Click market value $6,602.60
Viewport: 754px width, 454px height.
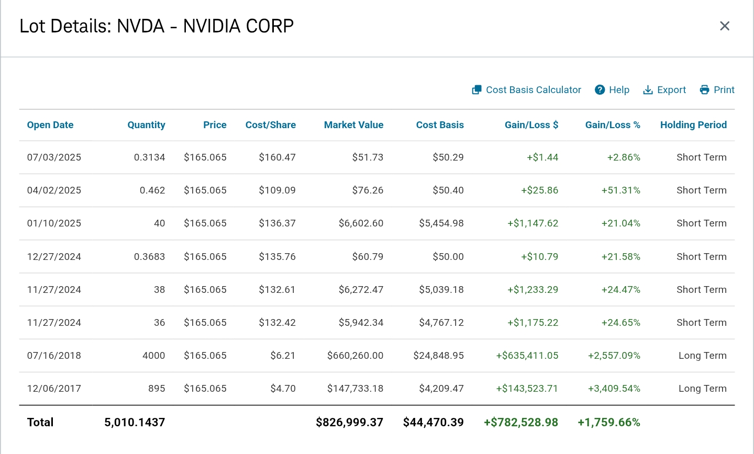361,223
